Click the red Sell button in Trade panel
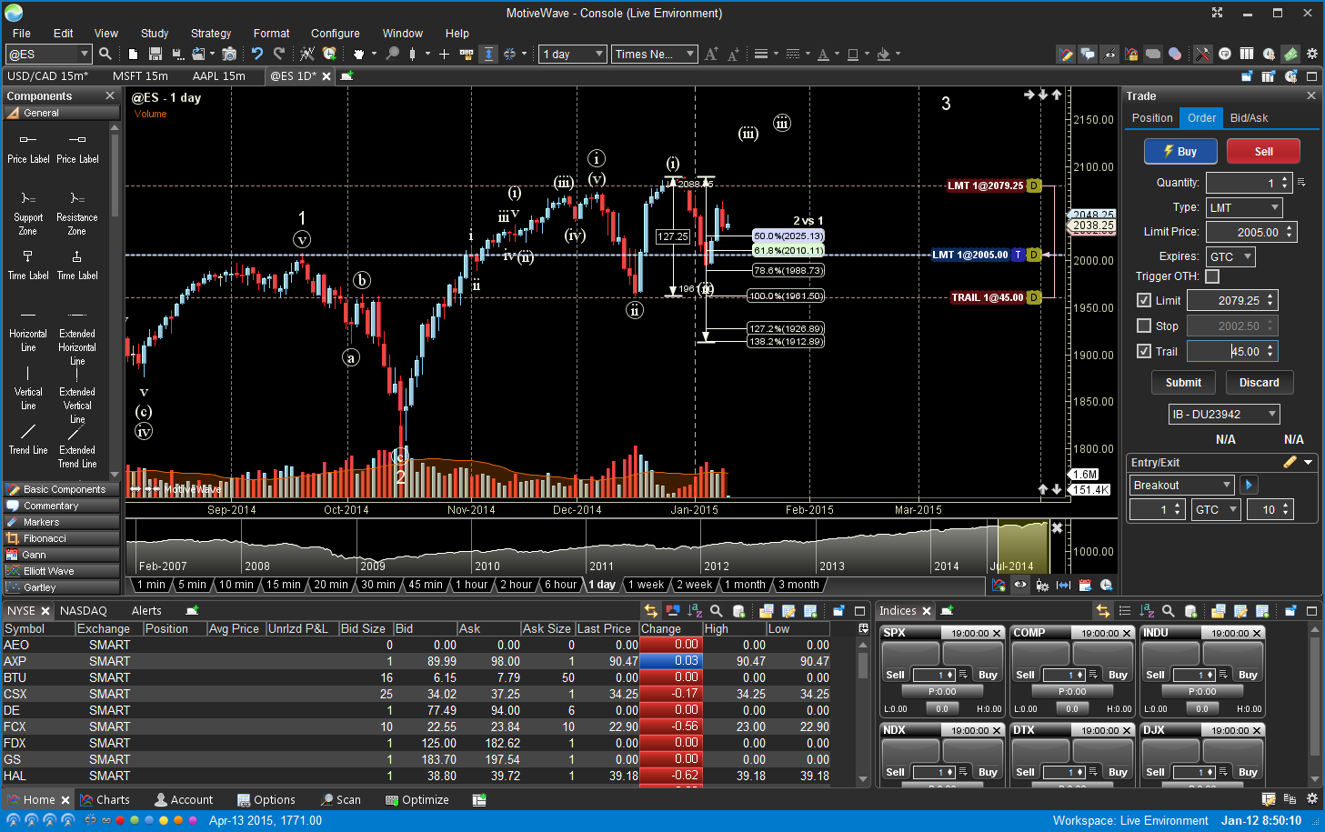 click(1263, 151)
